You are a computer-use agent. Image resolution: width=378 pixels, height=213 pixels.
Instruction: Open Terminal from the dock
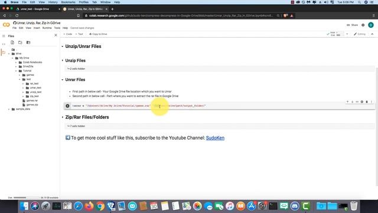pyautogui.click(x=273, y=206)
